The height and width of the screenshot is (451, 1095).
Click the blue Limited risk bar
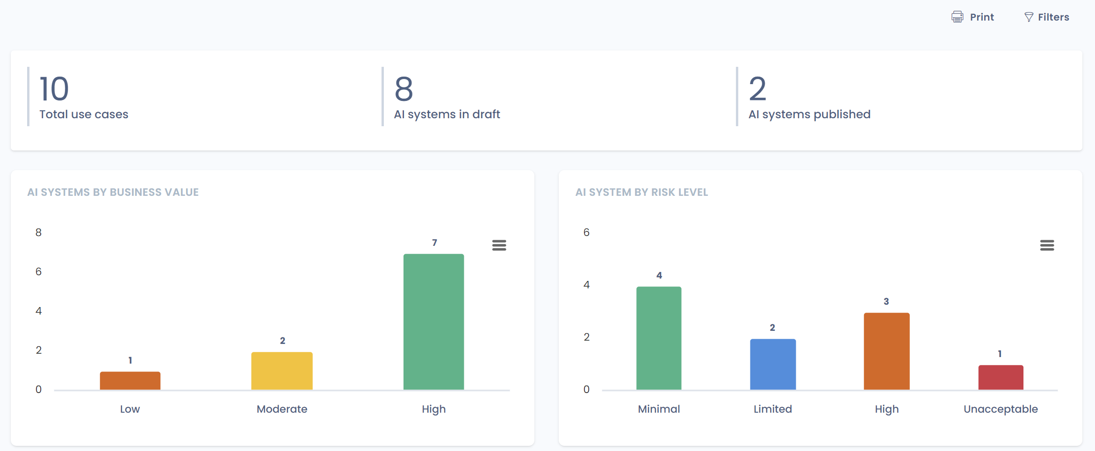point(772,364)
